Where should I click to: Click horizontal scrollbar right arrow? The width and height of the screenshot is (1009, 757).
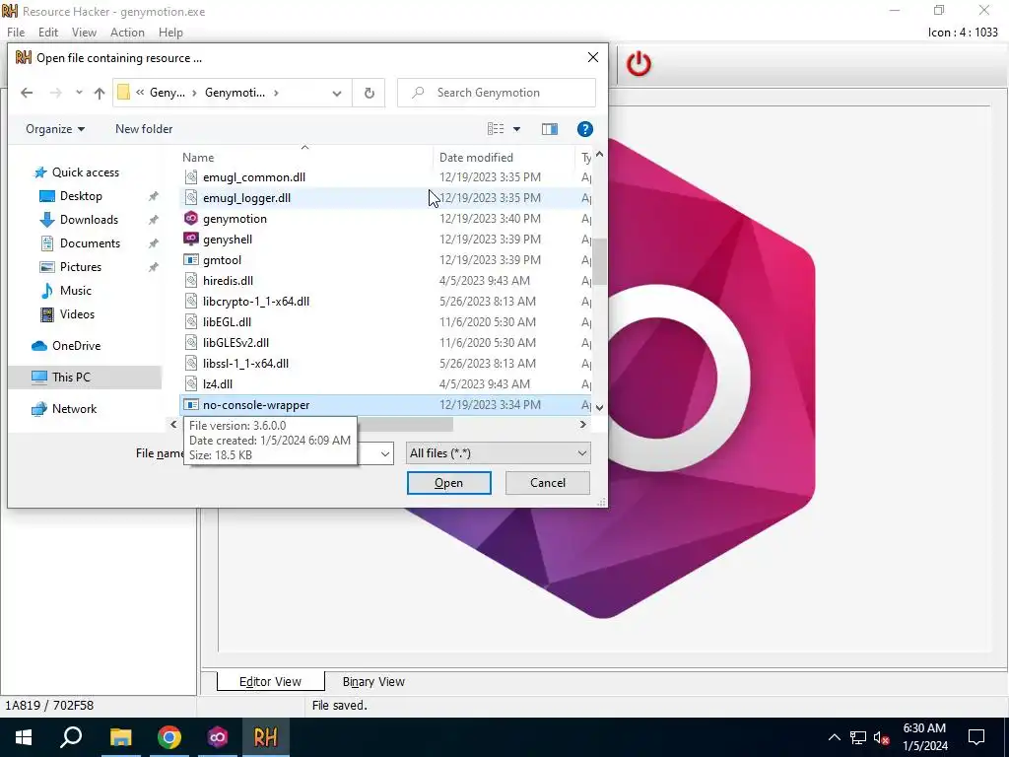583,424
